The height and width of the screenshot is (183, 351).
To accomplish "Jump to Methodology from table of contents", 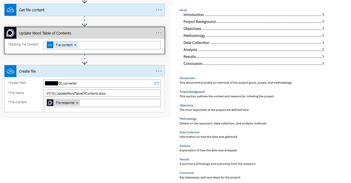I will 194,36.
